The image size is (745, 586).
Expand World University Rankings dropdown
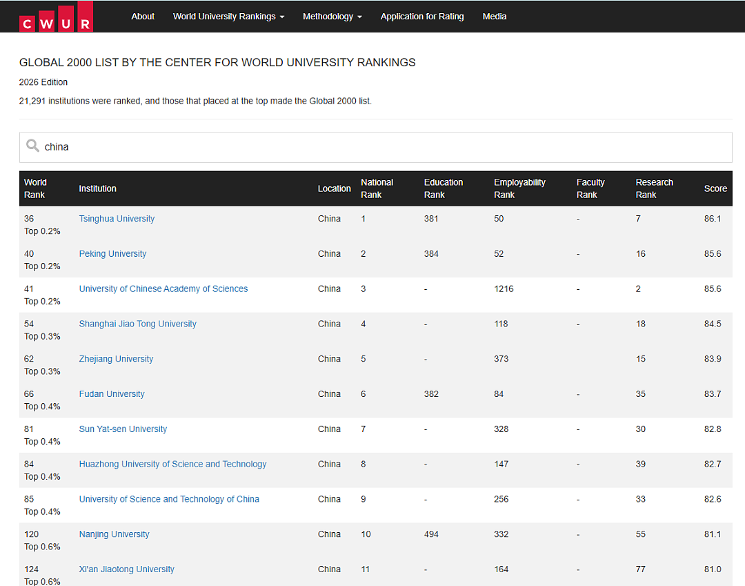click(x=228, y=17)
